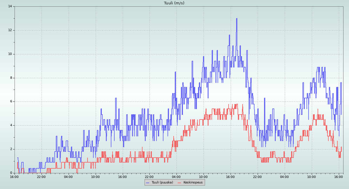Click the first 22:00 x-axis label
The image size is (349, 189).
click(41, 176)
